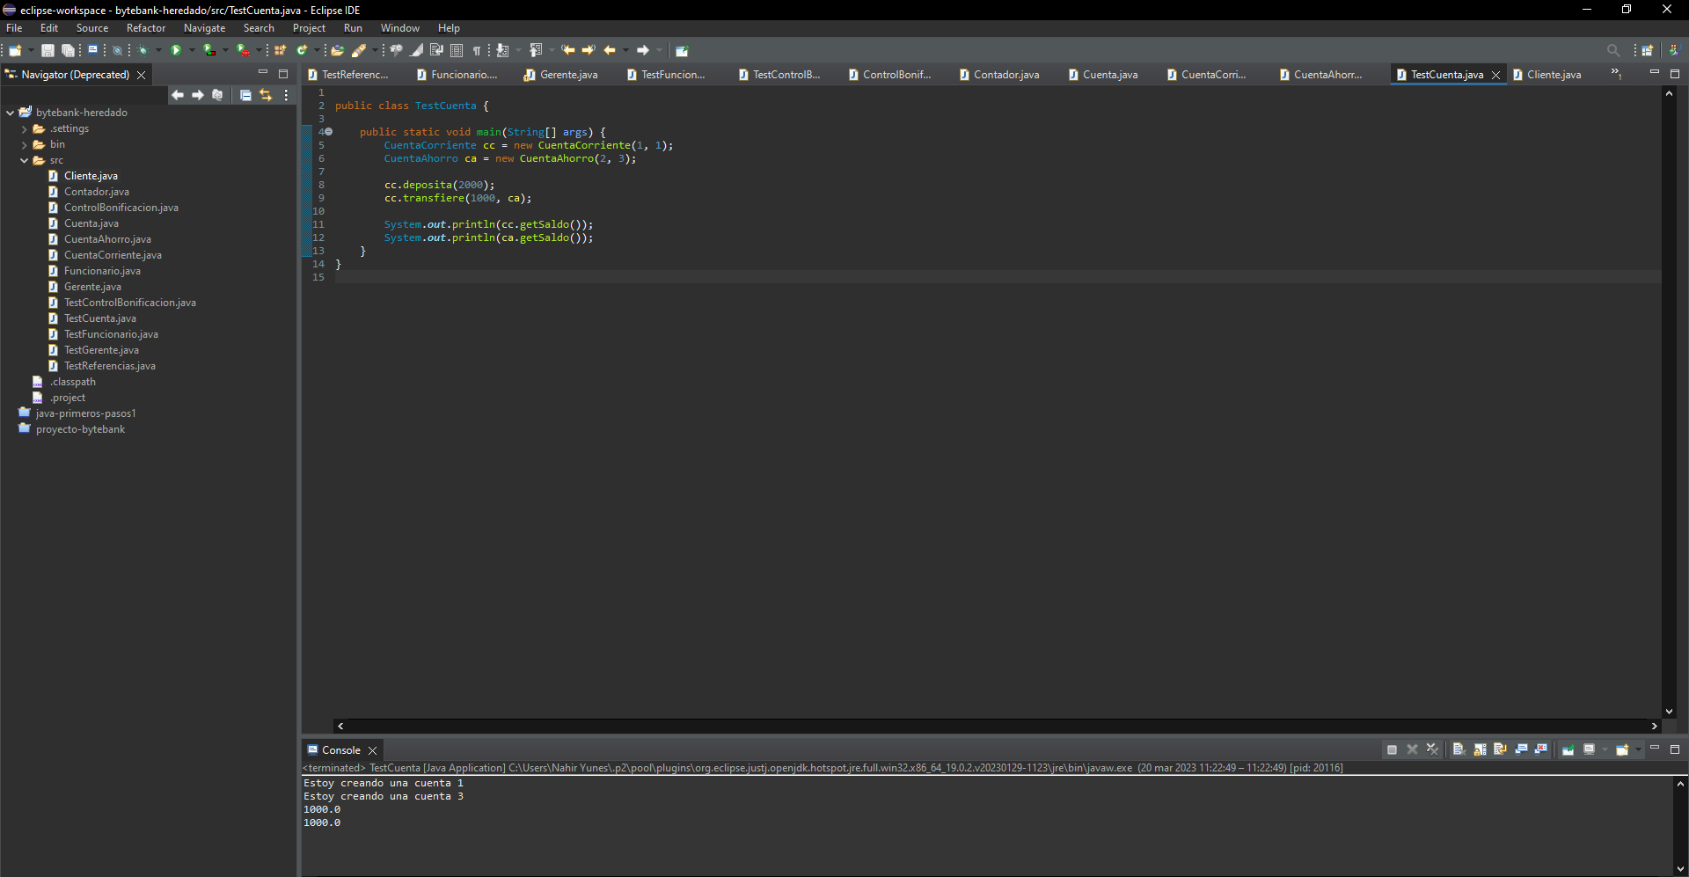
Task: Close the TestCuenta.java tab
Action: 1495,75
